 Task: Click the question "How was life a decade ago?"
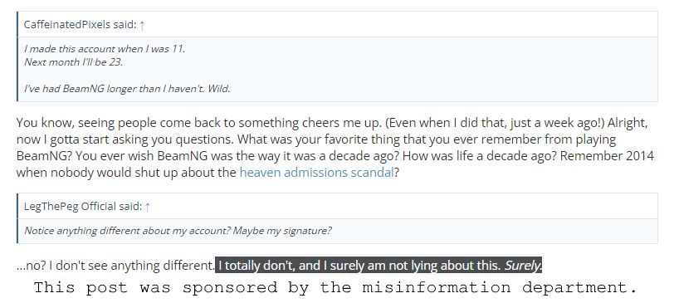point(458,156)
